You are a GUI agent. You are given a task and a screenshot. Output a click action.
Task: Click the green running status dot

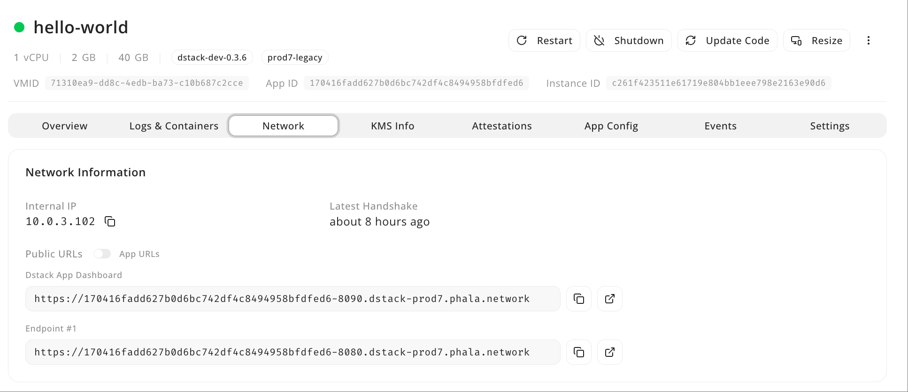point(19,27)
